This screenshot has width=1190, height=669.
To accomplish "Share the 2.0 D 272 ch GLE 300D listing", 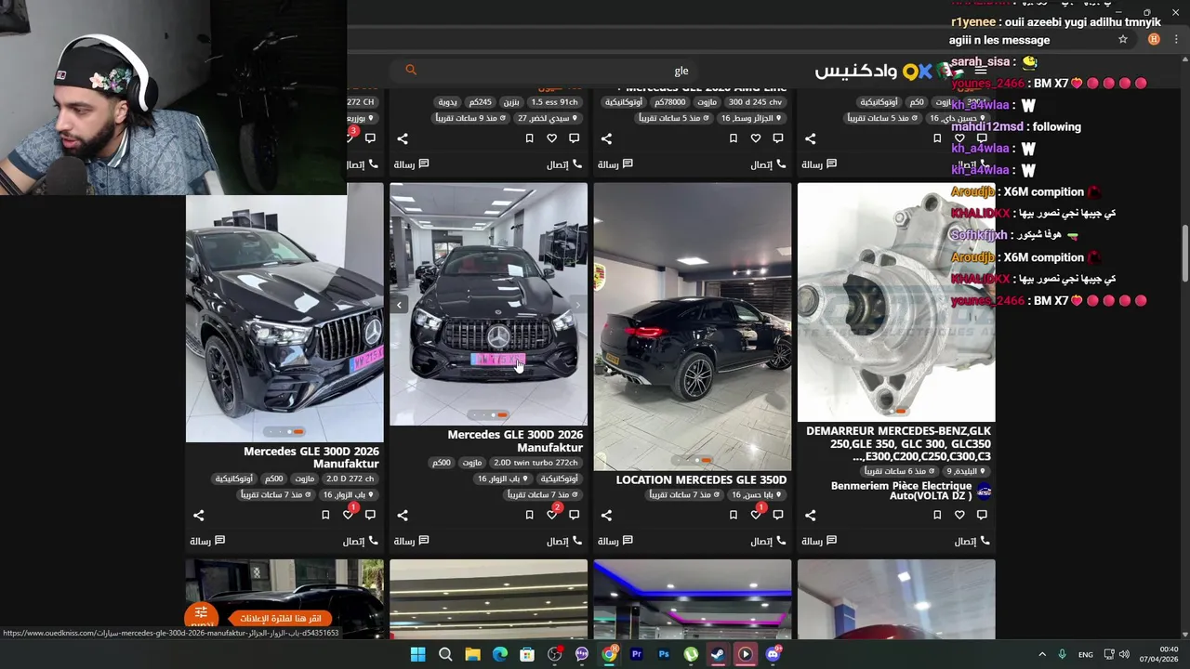I will (x=198, y=515).
